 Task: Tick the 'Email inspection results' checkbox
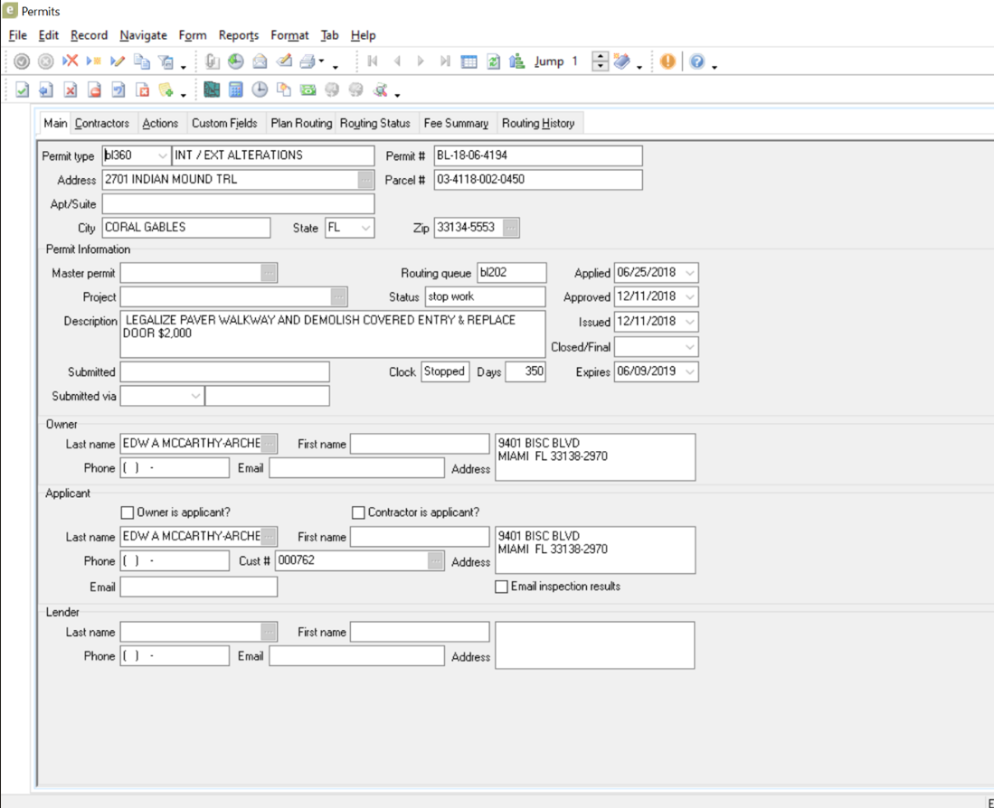(501, 587)
